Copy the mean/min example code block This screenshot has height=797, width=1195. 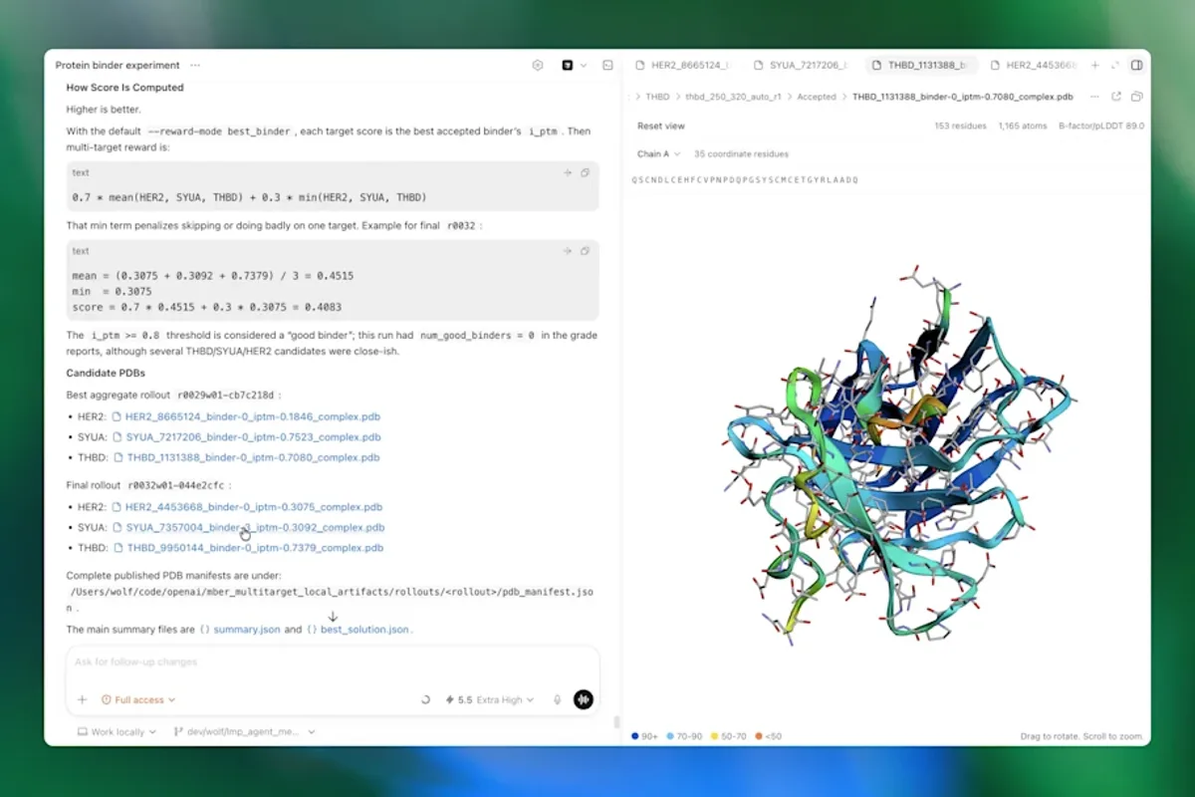(x=585, y=251)
